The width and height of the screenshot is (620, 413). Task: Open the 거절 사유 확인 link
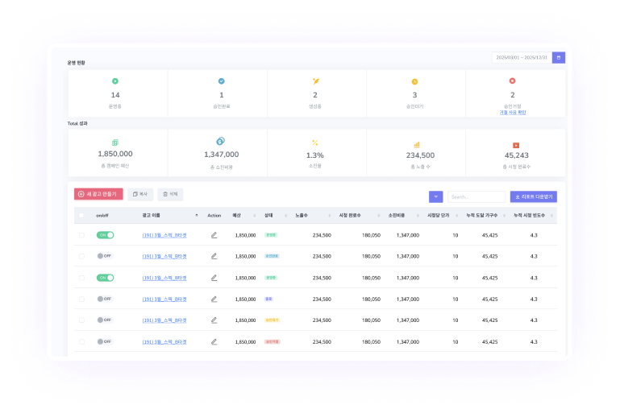coord(513,113)
